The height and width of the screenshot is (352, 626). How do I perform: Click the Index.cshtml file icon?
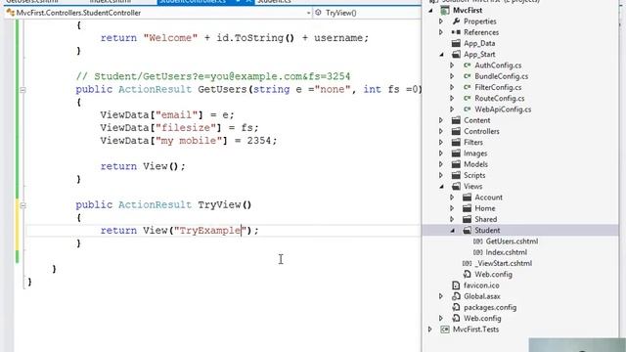[x=478, y=252]
